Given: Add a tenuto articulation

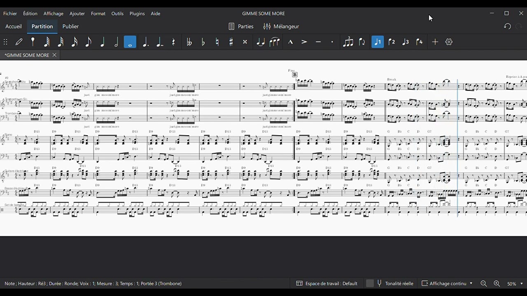Looking at the screenshot, I should 318,42.
